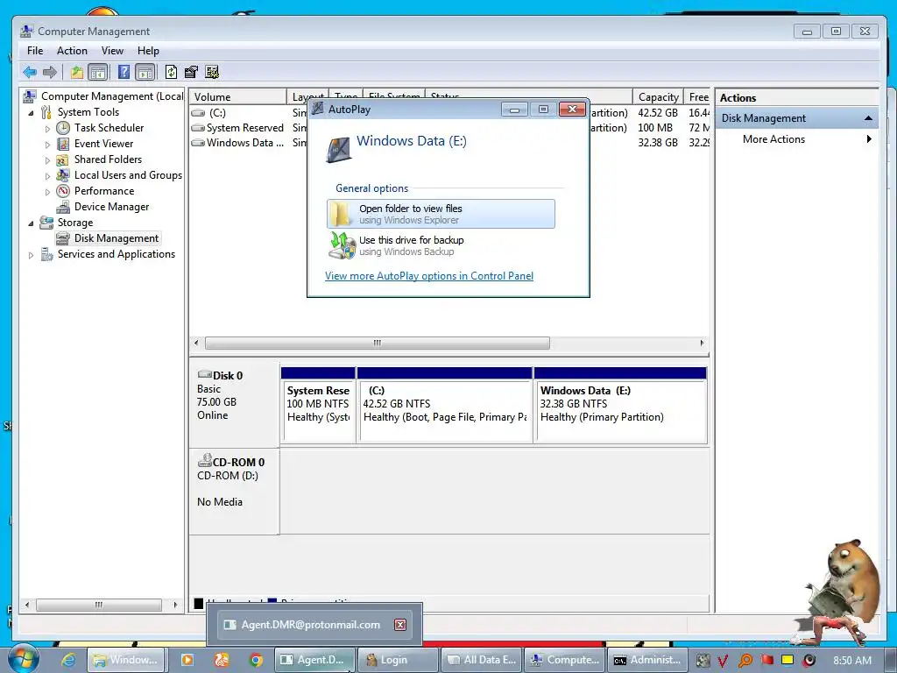The width and height of the screenshot is (897, 673).
Task: Click the volume list scroll right arrow
Action: (x=702, y=343)
